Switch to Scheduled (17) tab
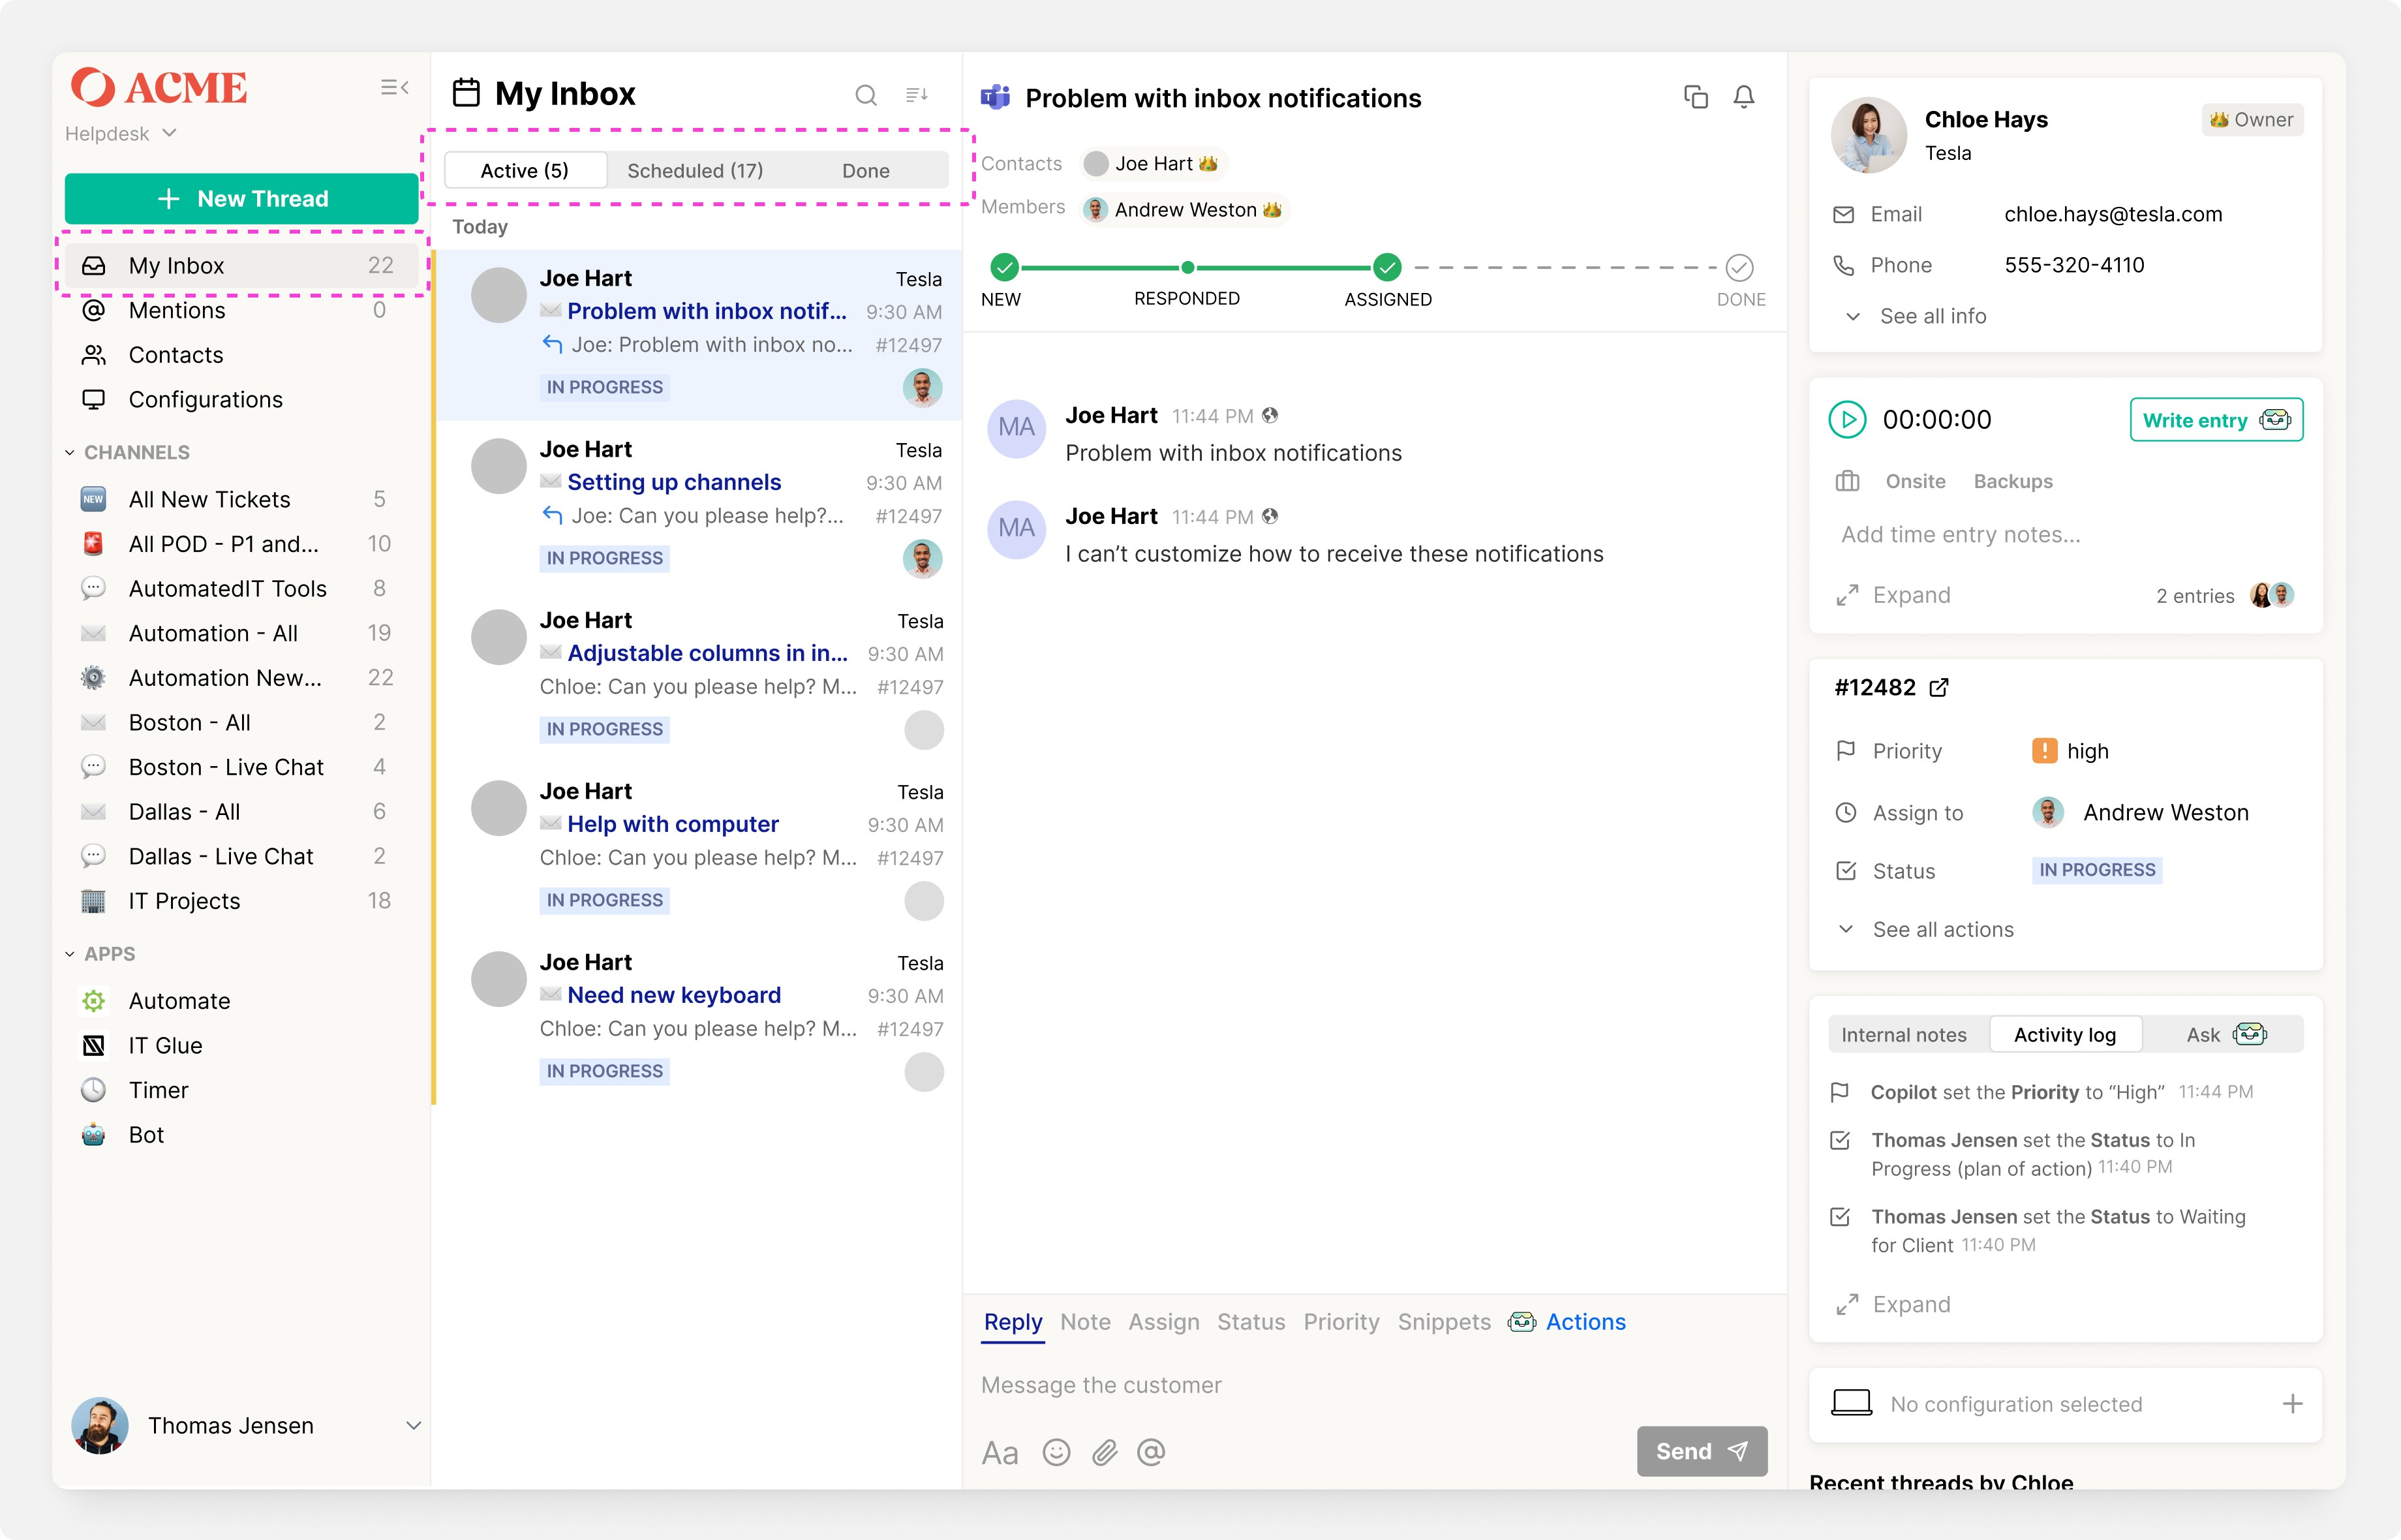The image size is (2401, 1540). pyautogui.click(x=695, y=170)
